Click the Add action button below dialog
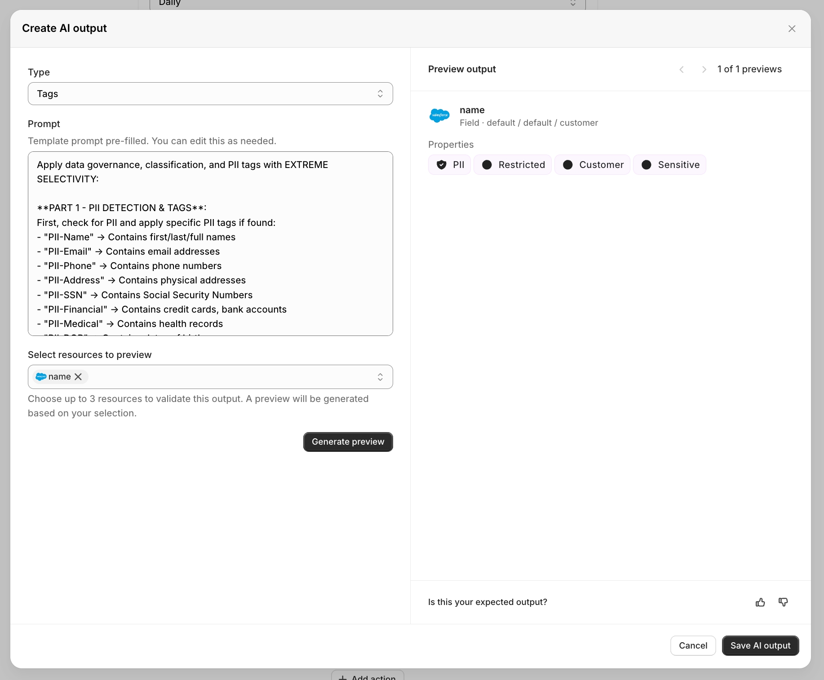The width and height of the screenshot is (824, 680). click(x=368, y=676)
